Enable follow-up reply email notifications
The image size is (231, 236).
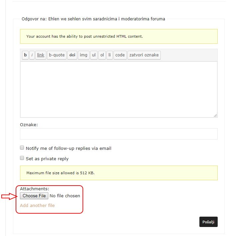22,148
